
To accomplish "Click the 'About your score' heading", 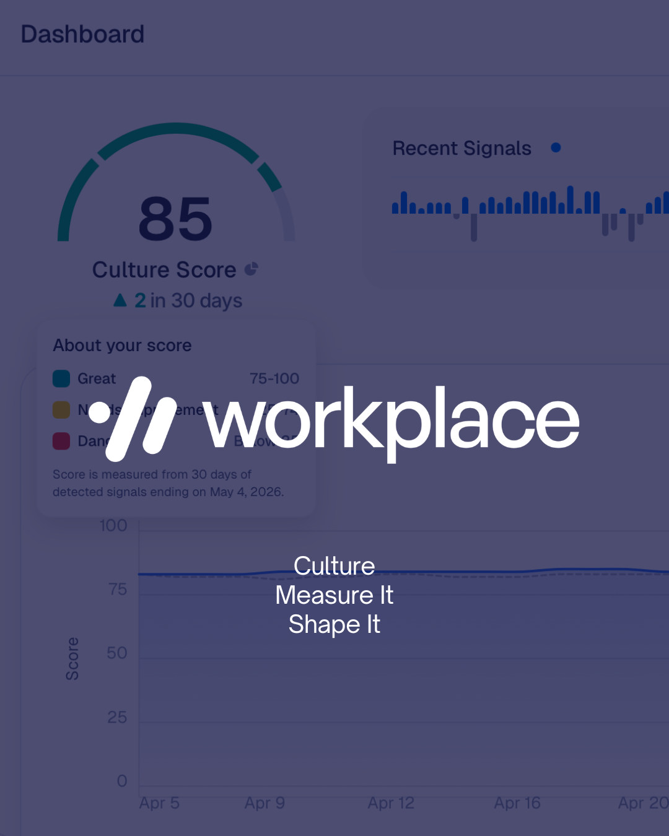I will pyautogui.click(x=122, y=346).
